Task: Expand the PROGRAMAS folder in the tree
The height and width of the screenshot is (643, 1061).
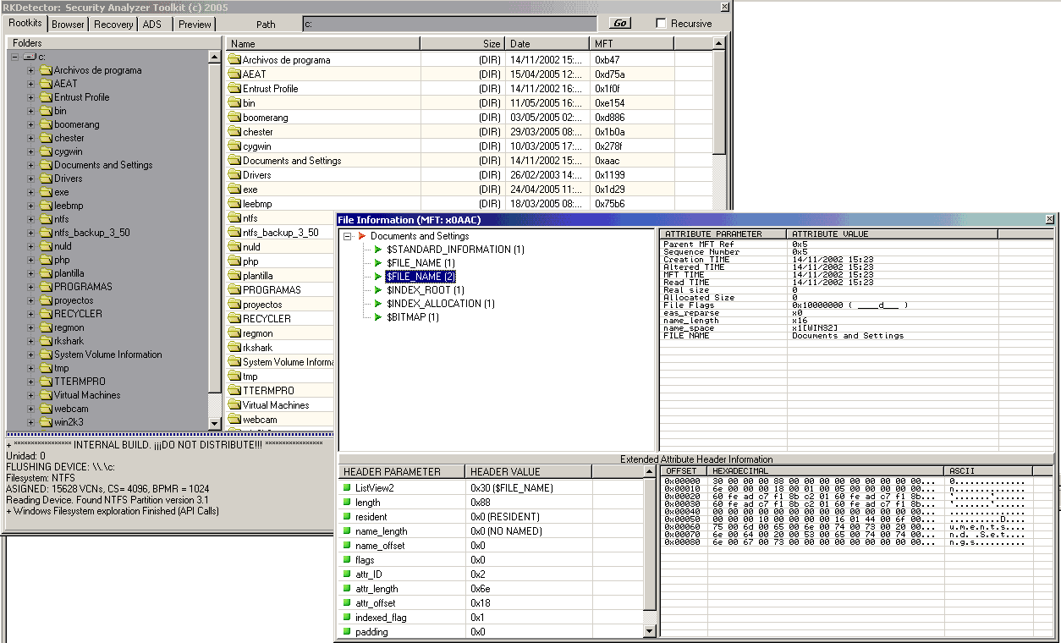Action: 31,287
